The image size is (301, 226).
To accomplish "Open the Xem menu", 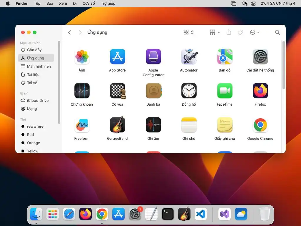I will click(63, 3).
